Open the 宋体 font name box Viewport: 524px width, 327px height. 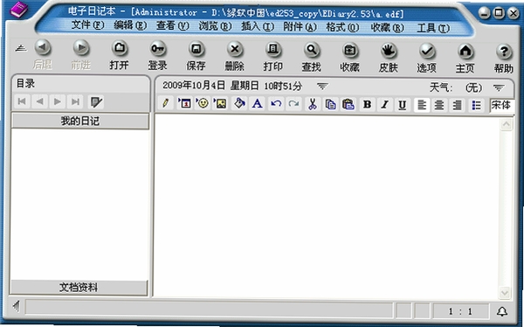[502, 106]
